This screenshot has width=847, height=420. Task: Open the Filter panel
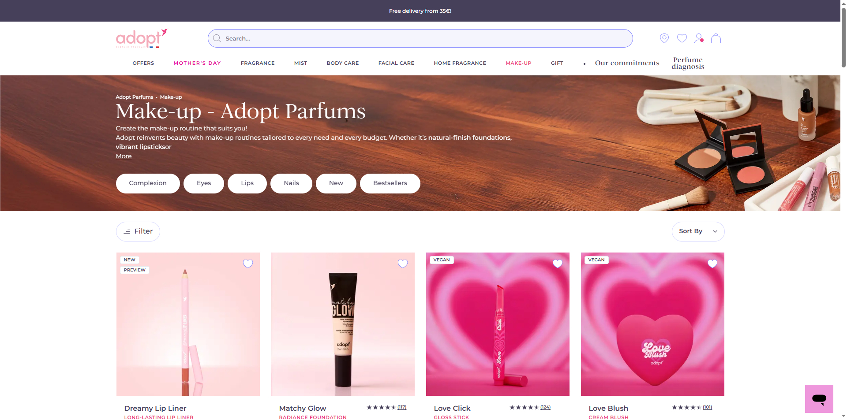138,231
